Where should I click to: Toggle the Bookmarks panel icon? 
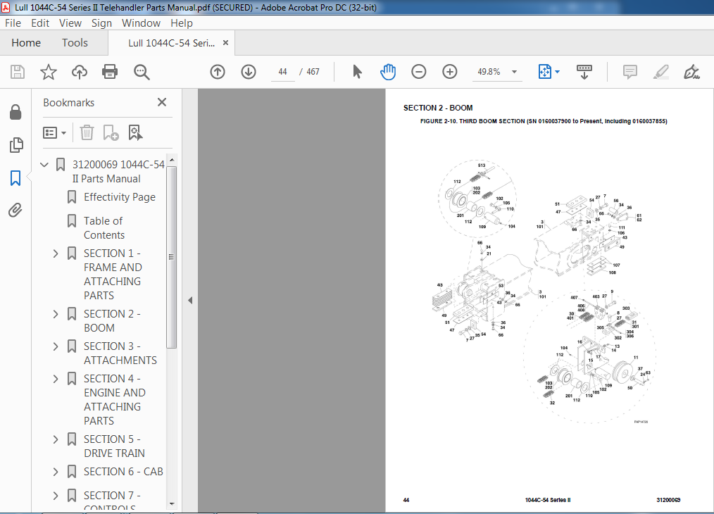click(15, 178)
